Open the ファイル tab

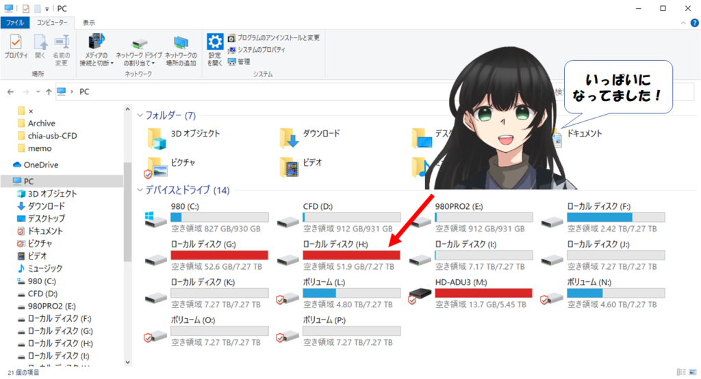pos(15,23)
